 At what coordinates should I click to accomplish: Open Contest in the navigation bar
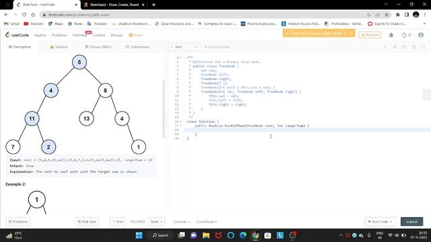99,35
